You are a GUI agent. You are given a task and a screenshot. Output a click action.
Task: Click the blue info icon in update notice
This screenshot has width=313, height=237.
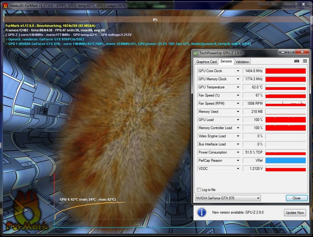click(202, 213)
